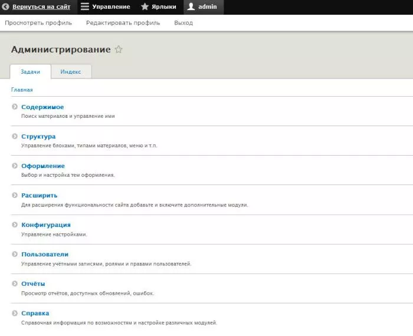The image size is (413, 336).
Task: Click arrow bullet icon beside Конфигурация
Action: [x=15, y=225]
